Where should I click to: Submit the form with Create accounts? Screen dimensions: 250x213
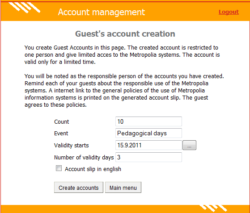click(79, 188)
